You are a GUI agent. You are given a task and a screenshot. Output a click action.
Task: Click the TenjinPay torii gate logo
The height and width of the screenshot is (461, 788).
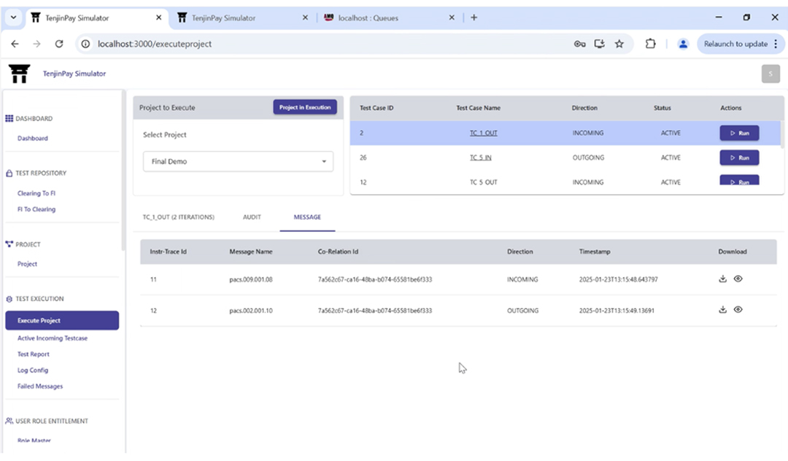(19, 74)
